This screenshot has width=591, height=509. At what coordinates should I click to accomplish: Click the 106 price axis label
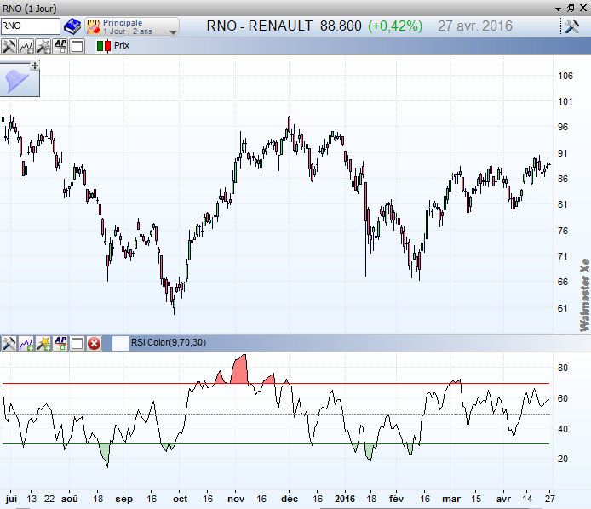point(565,76)
